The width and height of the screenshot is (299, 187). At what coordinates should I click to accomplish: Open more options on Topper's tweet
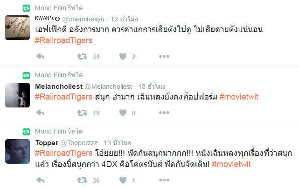[x=164, y=180]
